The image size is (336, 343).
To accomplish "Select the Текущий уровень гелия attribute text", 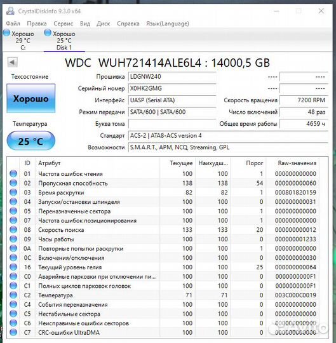I will (70, 267).
